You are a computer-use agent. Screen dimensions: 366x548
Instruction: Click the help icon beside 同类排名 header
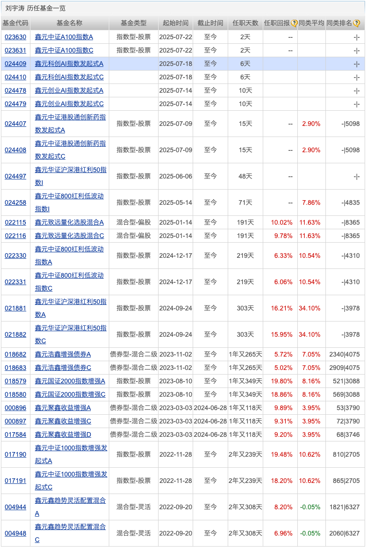pyautogui.click(x=356, y=24)
